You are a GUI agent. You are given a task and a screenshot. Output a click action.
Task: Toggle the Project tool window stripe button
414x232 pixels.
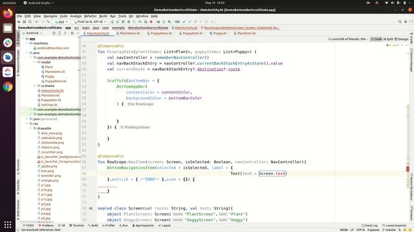(x=18, y=39)
